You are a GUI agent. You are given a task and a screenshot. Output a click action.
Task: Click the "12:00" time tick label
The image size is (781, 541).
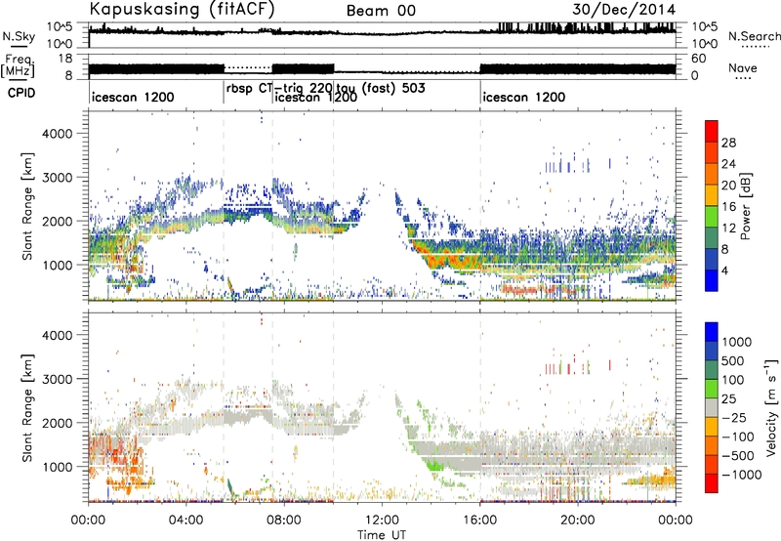[382, 520]
